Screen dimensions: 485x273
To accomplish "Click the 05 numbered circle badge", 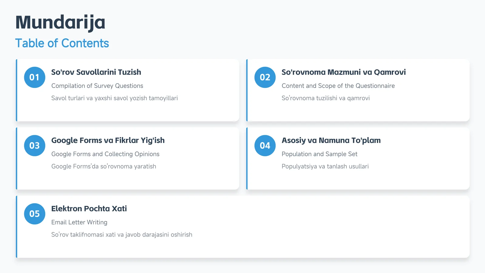I will (x=35, y=214).
